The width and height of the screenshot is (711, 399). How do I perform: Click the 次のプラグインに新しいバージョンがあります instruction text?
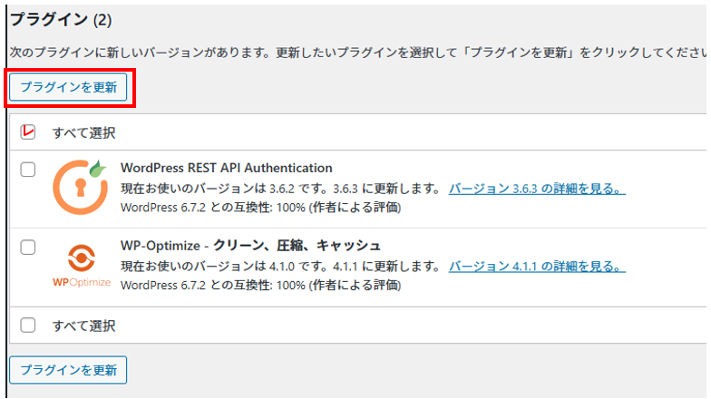click(x=358, y=53)
